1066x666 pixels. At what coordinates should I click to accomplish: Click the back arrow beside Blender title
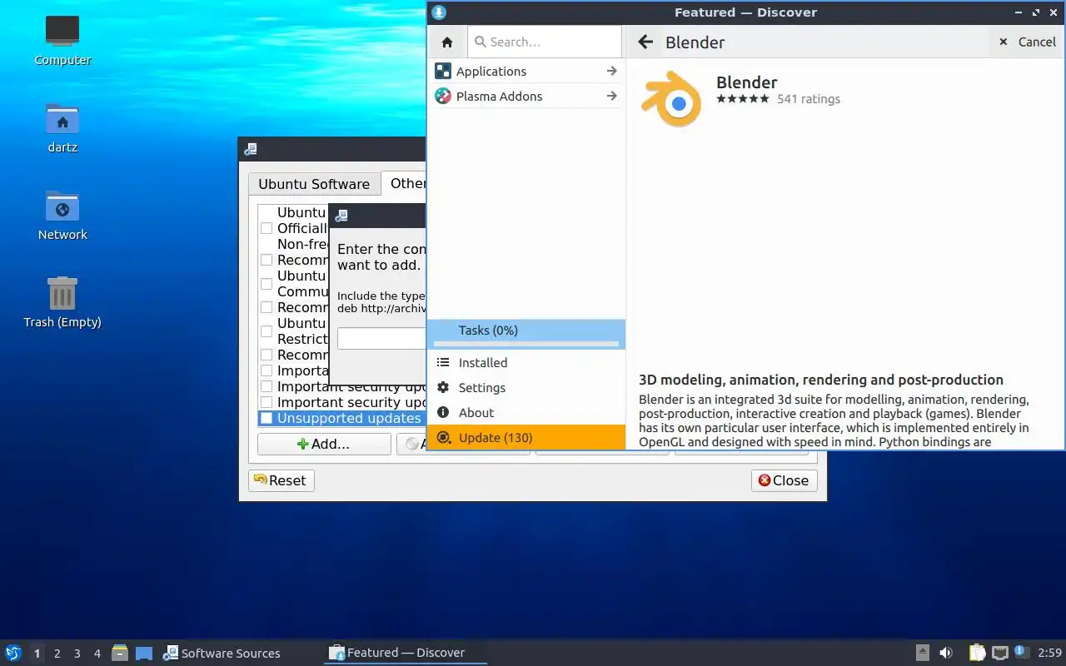point(644,42)
